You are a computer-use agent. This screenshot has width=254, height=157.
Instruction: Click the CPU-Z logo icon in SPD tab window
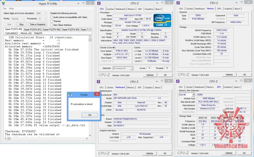coord(178,81)
